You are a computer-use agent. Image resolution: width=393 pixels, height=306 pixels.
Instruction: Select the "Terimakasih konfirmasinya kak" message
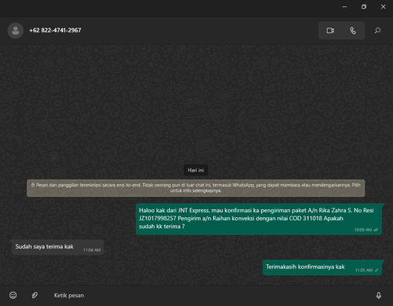tap(322, 267)
